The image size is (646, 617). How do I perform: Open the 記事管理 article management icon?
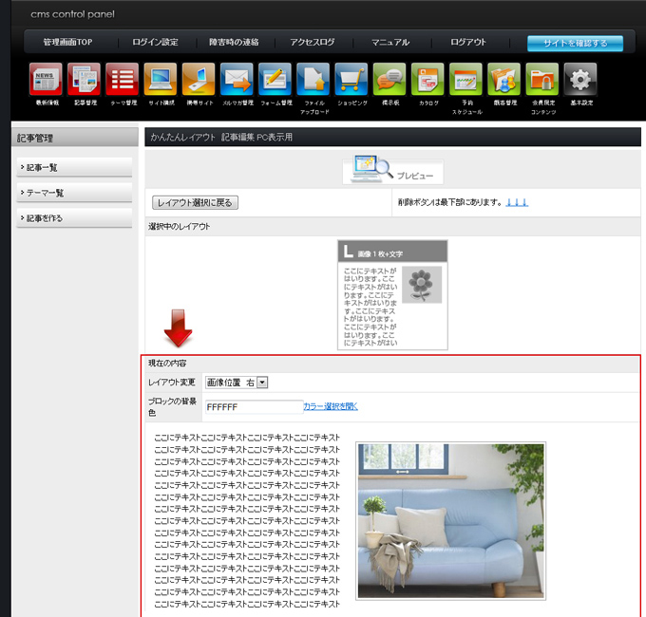pyautogui.click(x=84, y=80)
